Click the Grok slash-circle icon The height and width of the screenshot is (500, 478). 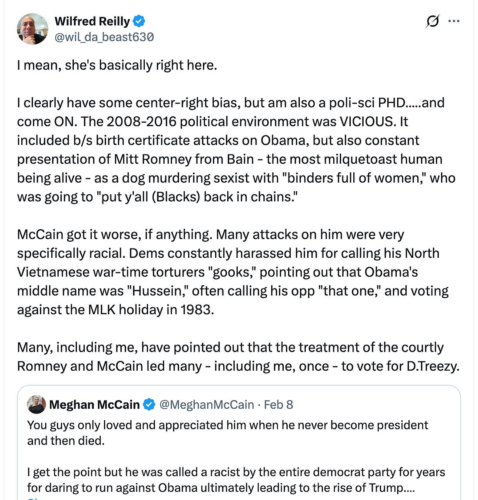[432, 21]
